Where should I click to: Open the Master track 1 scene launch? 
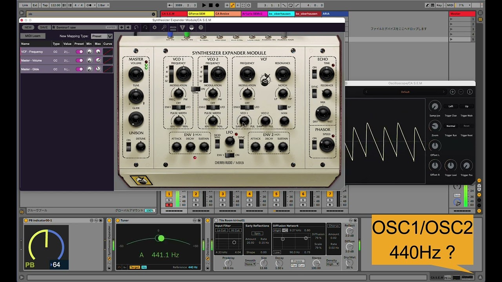tap(451, 19)
